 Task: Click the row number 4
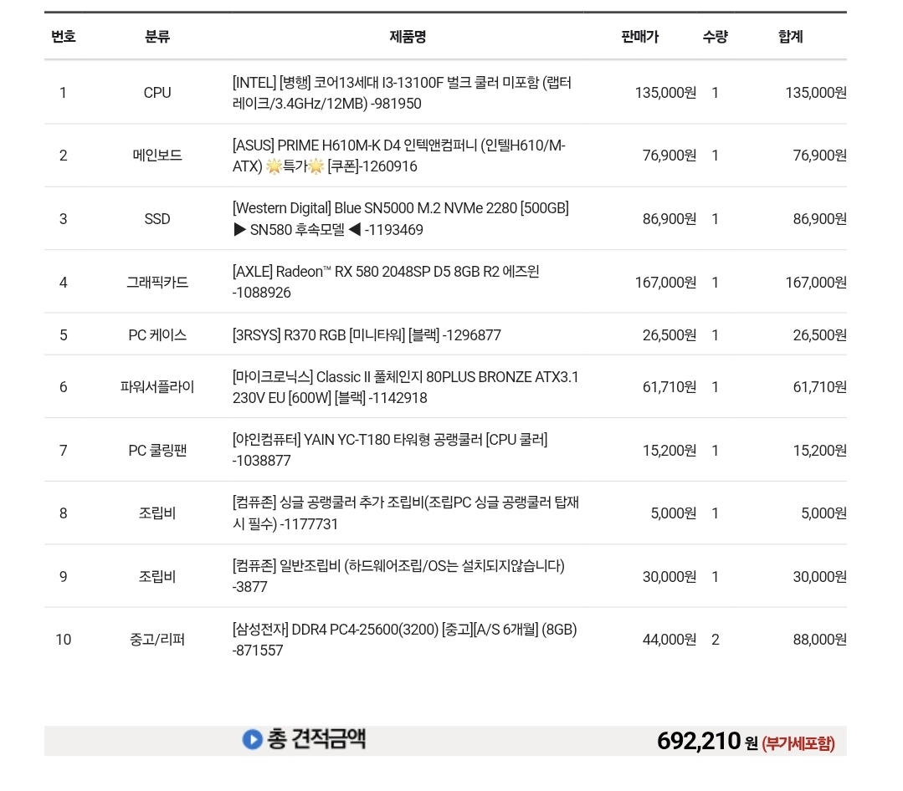coord(64,283)
